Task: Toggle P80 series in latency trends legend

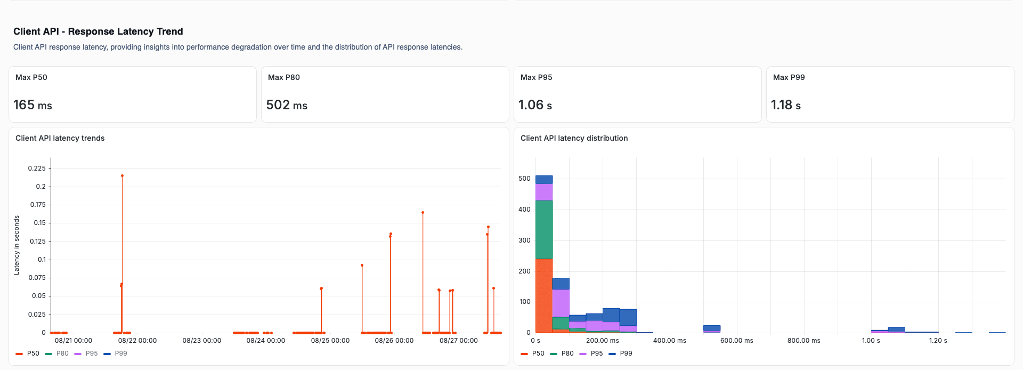Action: pyautogui.click(x=57, y=353)
